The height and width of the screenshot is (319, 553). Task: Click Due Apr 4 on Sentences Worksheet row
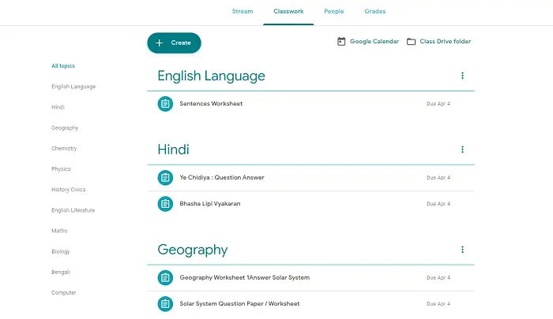(438, 104)
